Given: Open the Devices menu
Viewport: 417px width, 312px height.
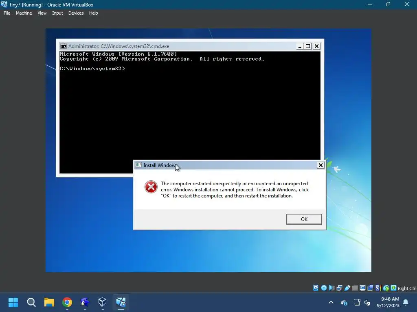Looking at the screenshot, I should 76,13.
